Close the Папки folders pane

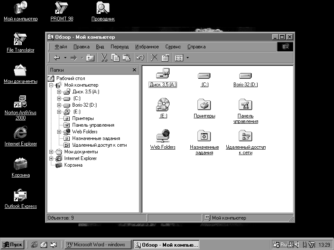[134, 70]
